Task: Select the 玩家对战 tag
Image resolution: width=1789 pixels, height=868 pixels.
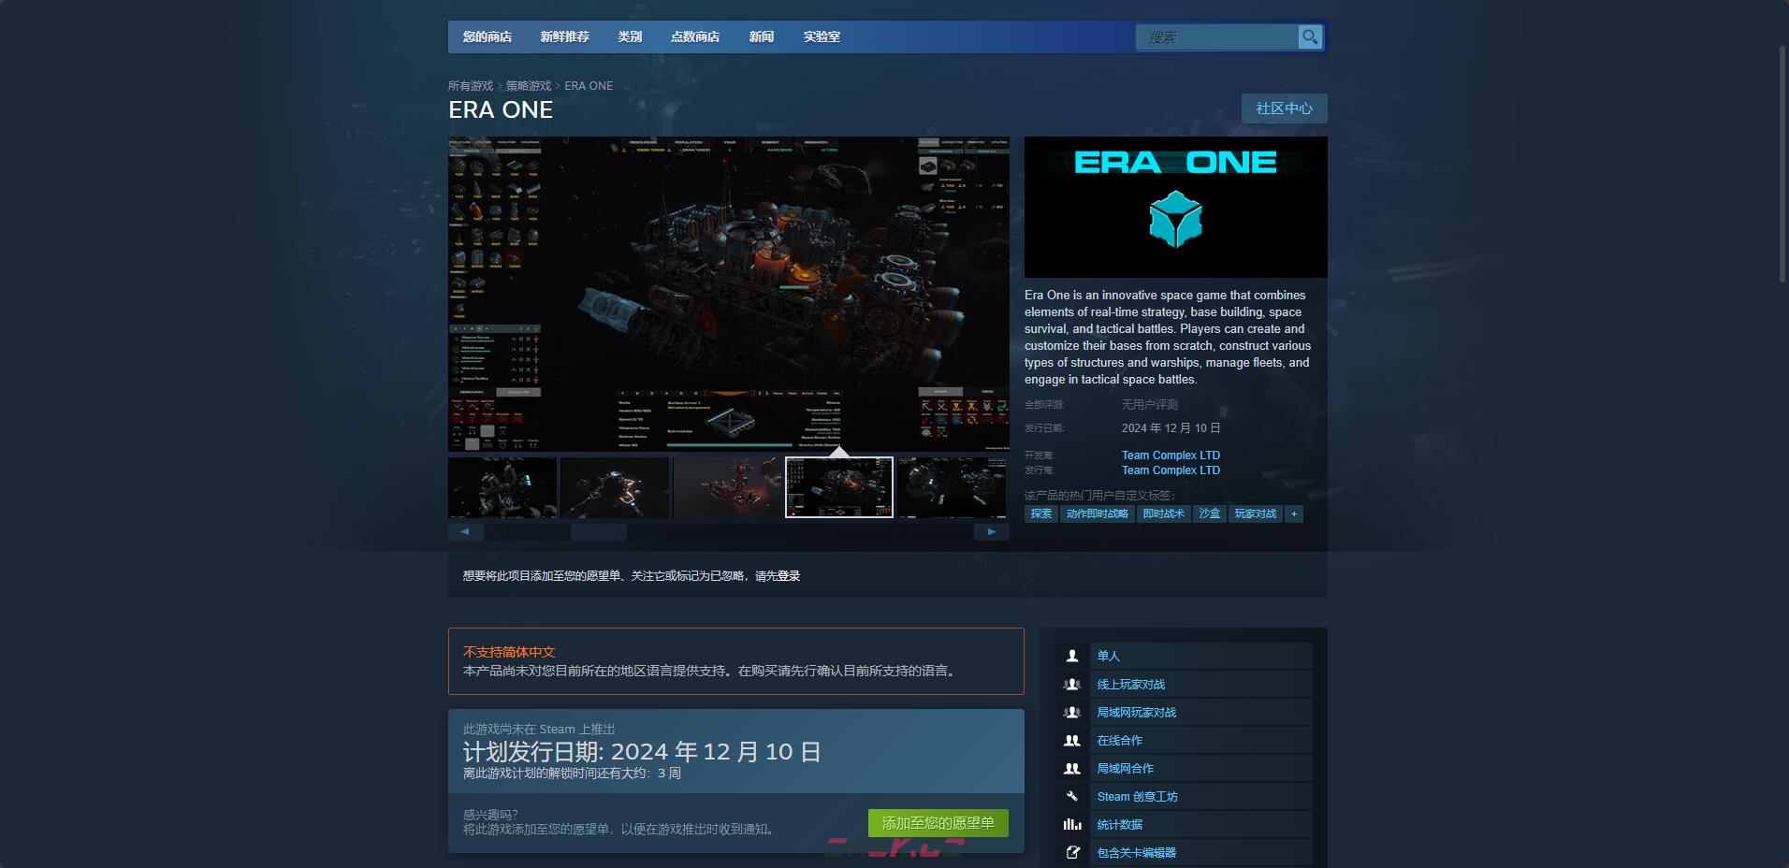Action: tap(1256, 514)
